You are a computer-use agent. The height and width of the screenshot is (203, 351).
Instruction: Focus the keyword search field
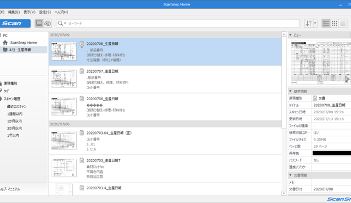pyautogui.click(x=183, y=24)
